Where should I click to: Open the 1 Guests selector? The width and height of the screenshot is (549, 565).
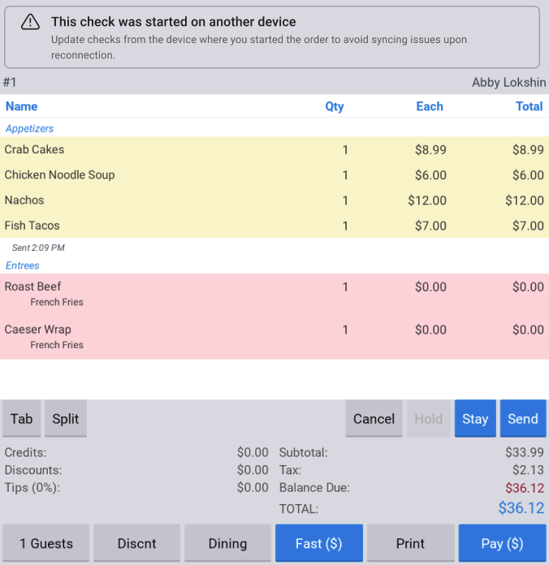click(46, 543)
